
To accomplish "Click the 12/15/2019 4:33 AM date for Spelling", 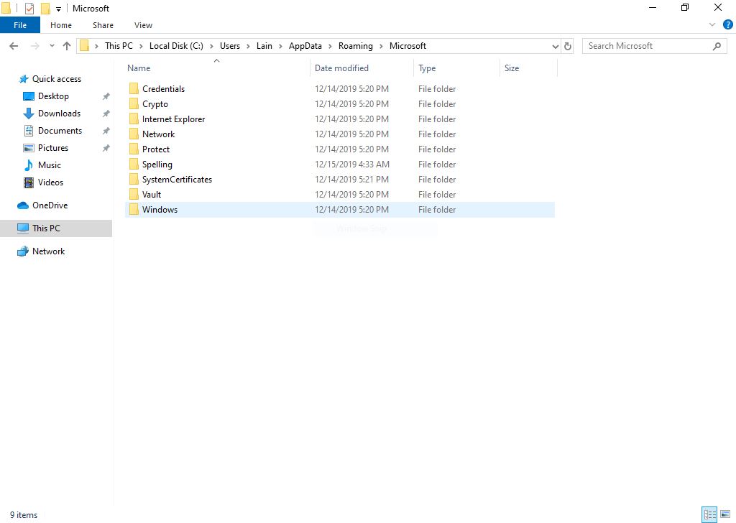I will 352,165.
